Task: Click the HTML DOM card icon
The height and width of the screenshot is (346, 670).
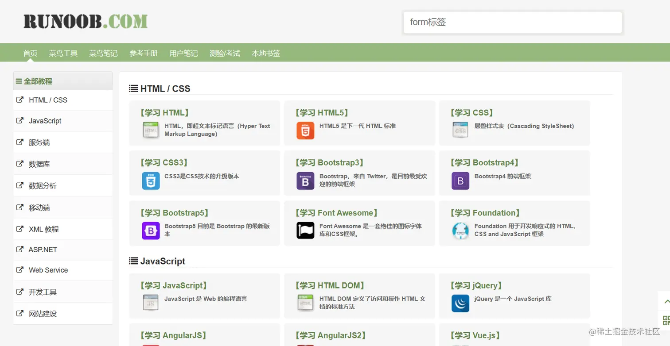Action: (x=305, y=304)
